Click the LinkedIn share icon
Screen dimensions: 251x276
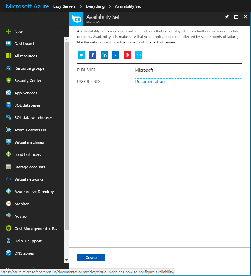pos(104,55)
